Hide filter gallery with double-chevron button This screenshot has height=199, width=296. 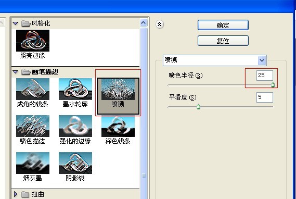[x=160, y=24]
